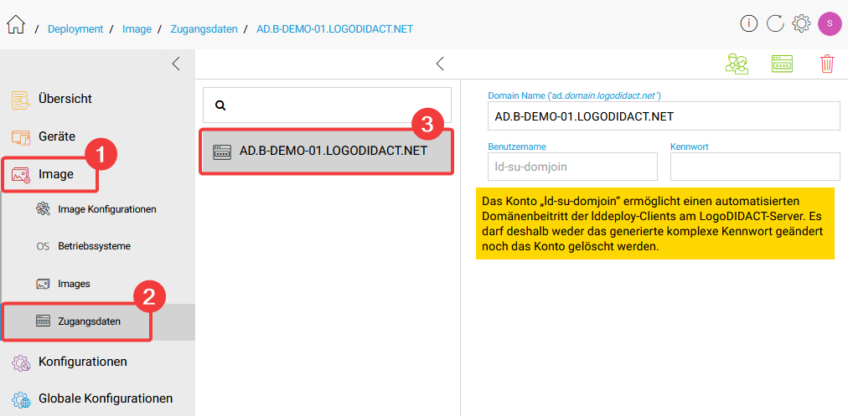The width and height of the screenshot is (848, 416).
Task: Focus the search field in the list panel
Action: (x=327, y=105)
